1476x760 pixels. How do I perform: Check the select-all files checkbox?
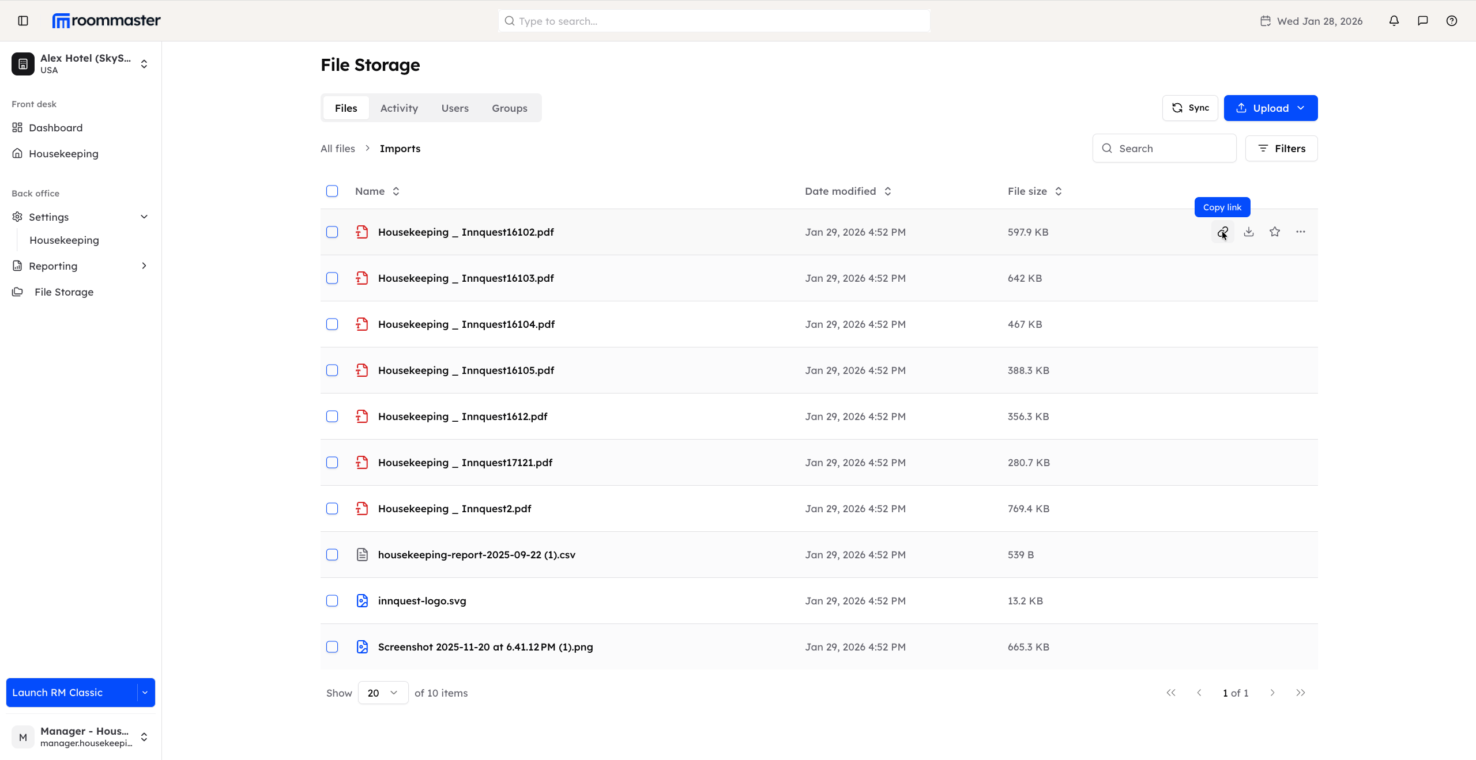coord(332,191)
